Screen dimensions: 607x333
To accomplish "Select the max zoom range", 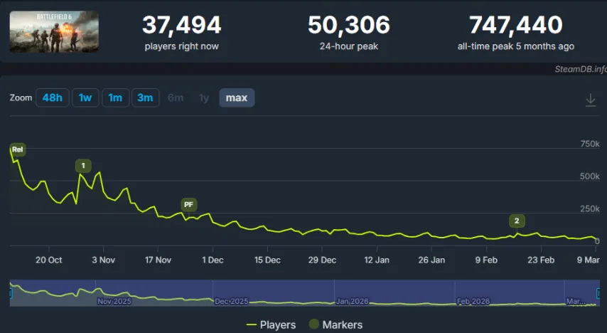I will click(x=236, y=97).
